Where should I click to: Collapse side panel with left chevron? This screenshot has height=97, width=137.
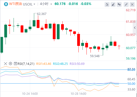135,28
